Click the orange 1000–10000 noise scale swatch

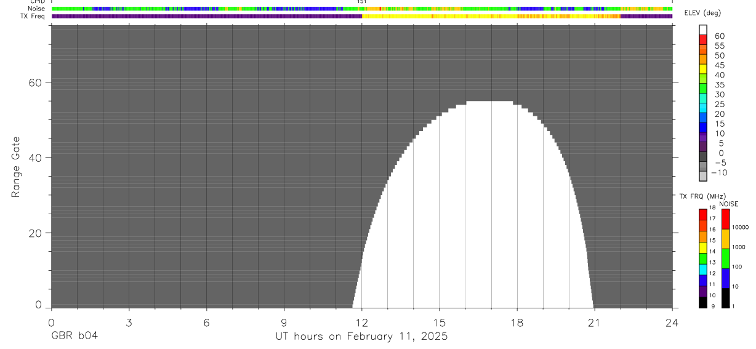726,239
